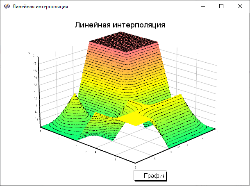The image size is (250, 186).
Task: Click the yellow ridge on the right side
Action: click(x=180, y=102)
